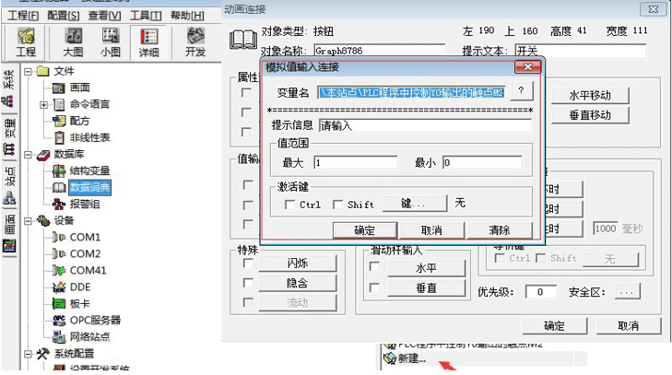The width and height of the screenshot is (672, 375).
Task: Click the 最大 value field
Action: 356,163
